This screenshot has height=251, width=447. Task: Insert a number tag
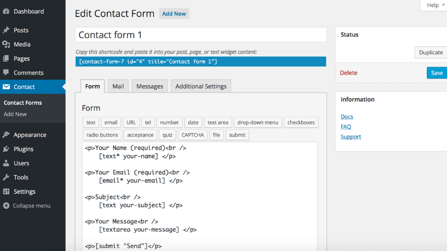point(169,122)
